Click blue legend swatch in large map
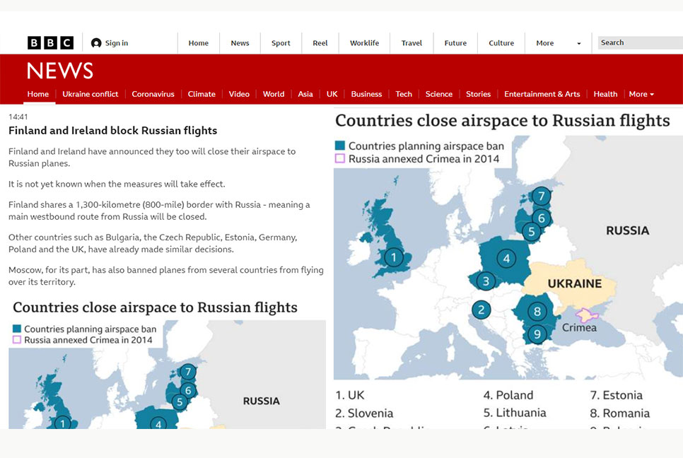The height and width of the screenshot is (458, 683). coord(340,146)
